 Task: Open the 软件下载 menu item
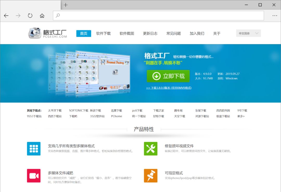tap(103, 33)
